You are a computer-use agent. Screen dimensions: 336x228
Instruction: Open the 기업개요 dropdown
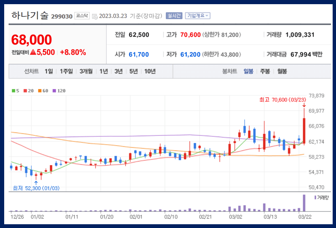(197, 16)
